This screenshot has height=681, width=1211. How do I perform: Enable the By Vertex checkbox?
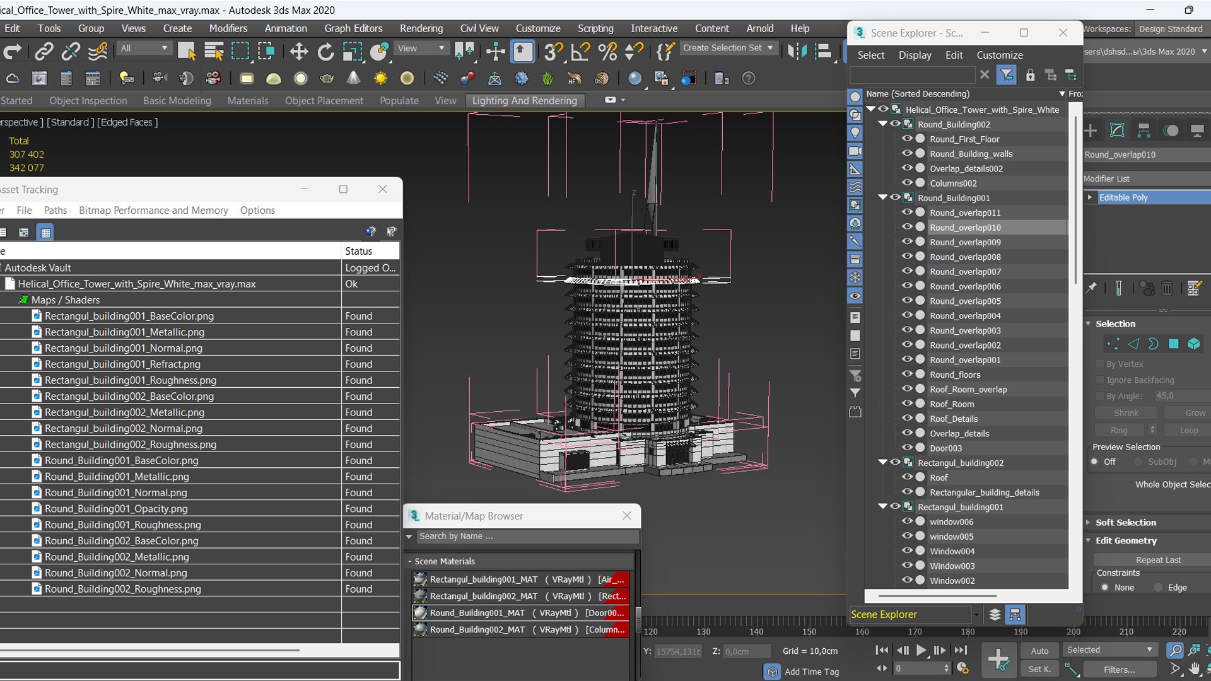point(1101,364)
